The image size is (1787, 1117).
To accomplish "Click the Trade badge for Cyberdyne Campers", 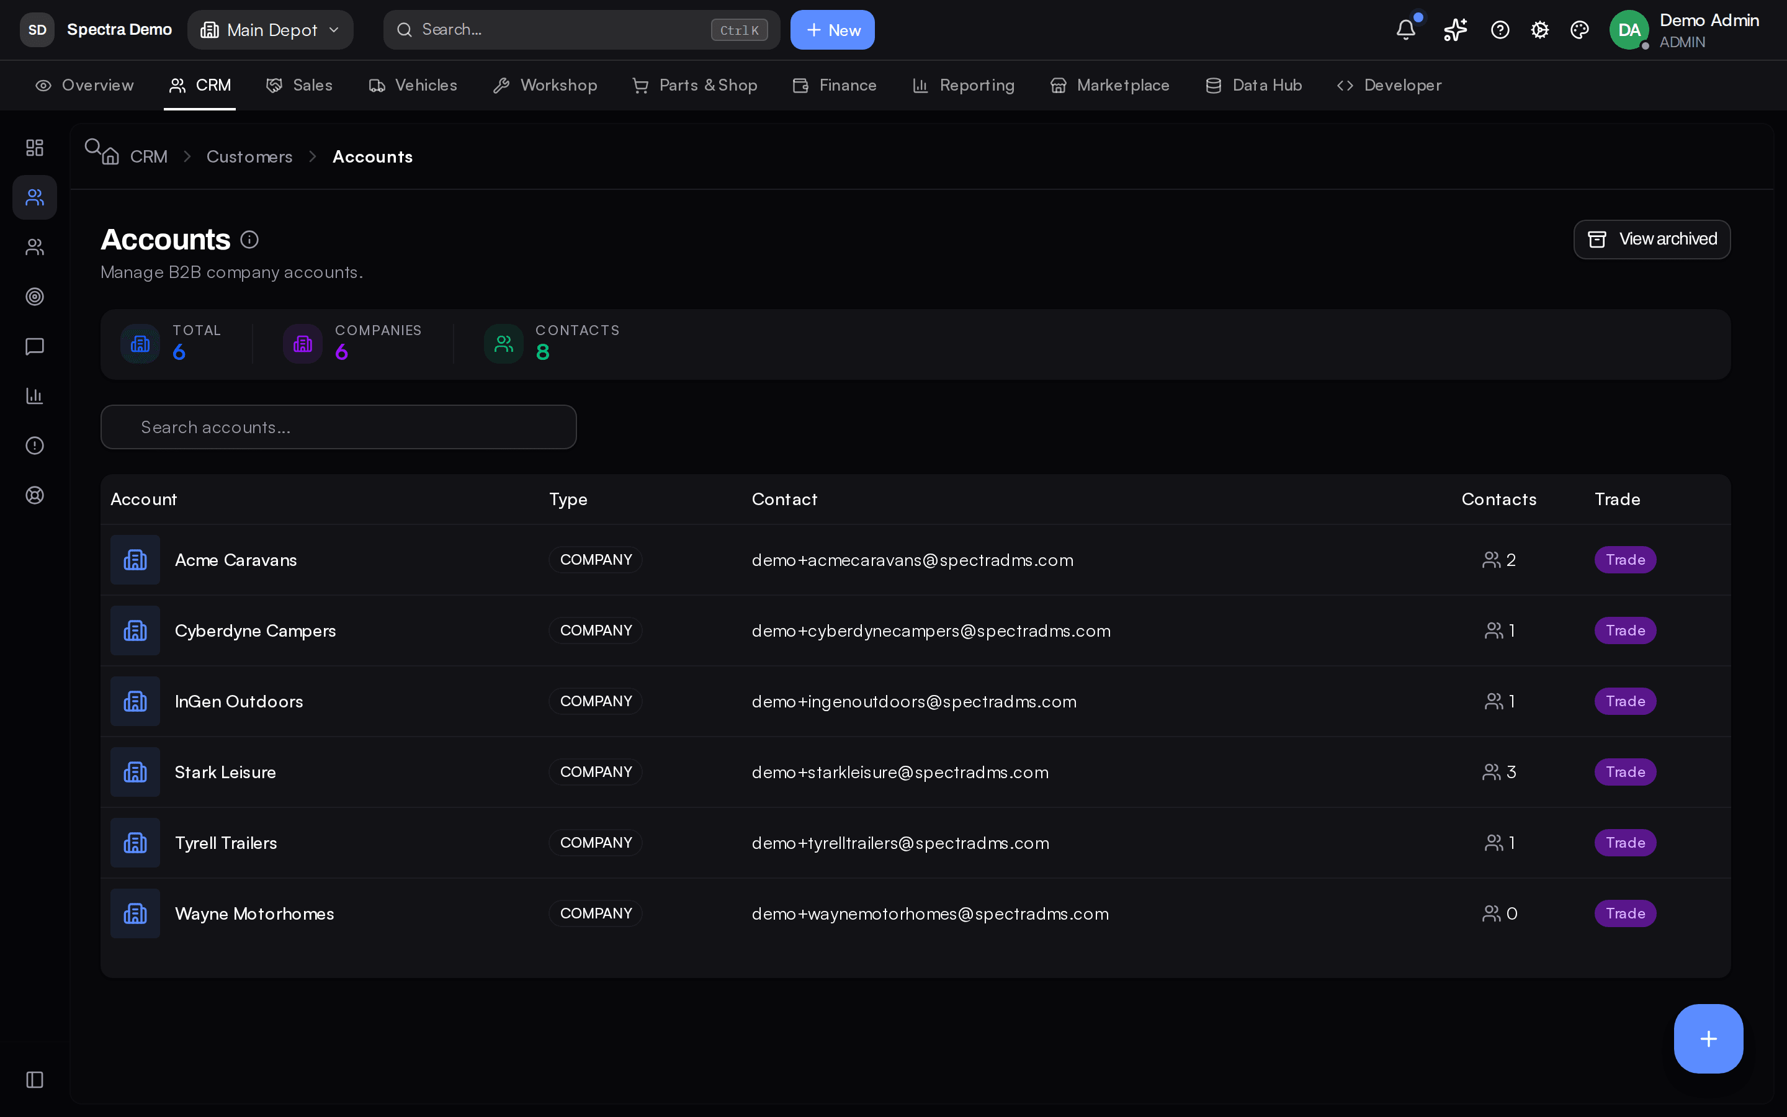I will point(1624,631).
